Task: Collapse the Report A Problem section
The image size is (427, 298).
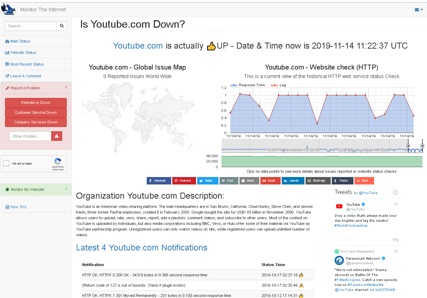Action: [x=66, y=87]
